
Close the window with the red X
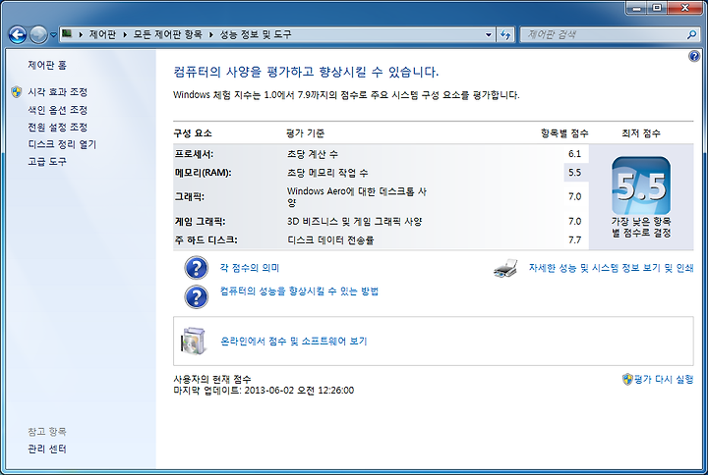(684, 8)
